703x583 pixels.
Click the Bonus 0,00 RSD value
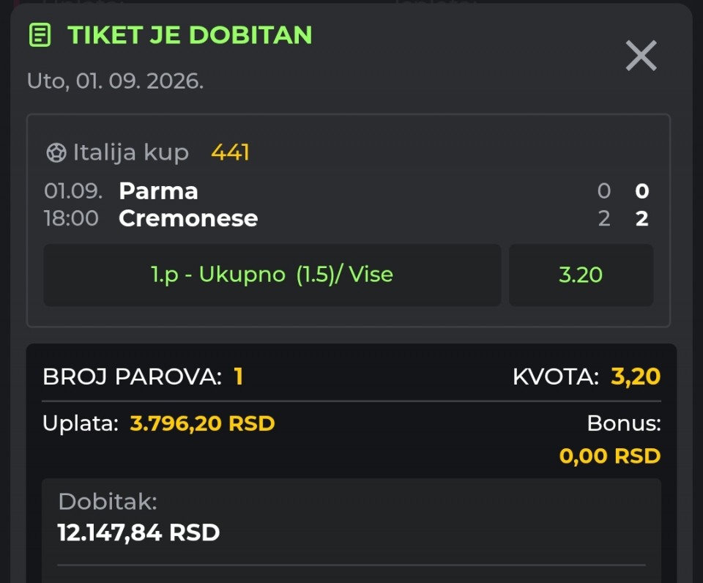[x=610, y=456]
